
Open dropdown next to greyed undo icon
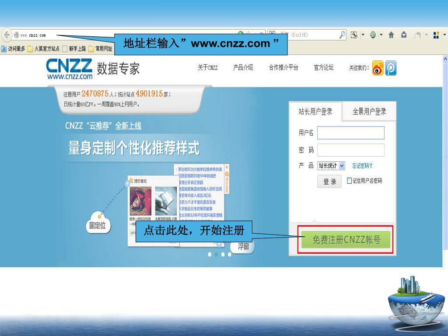coord(426,35)
